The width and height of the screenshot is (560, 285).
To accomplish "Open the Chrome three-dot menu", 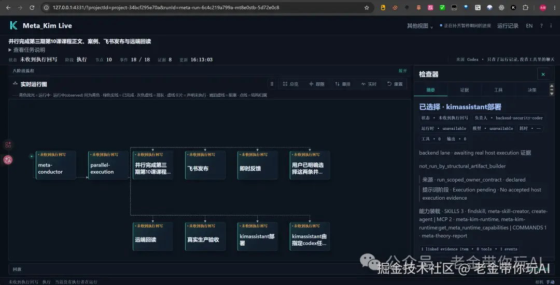I will [x=554, y=7].
